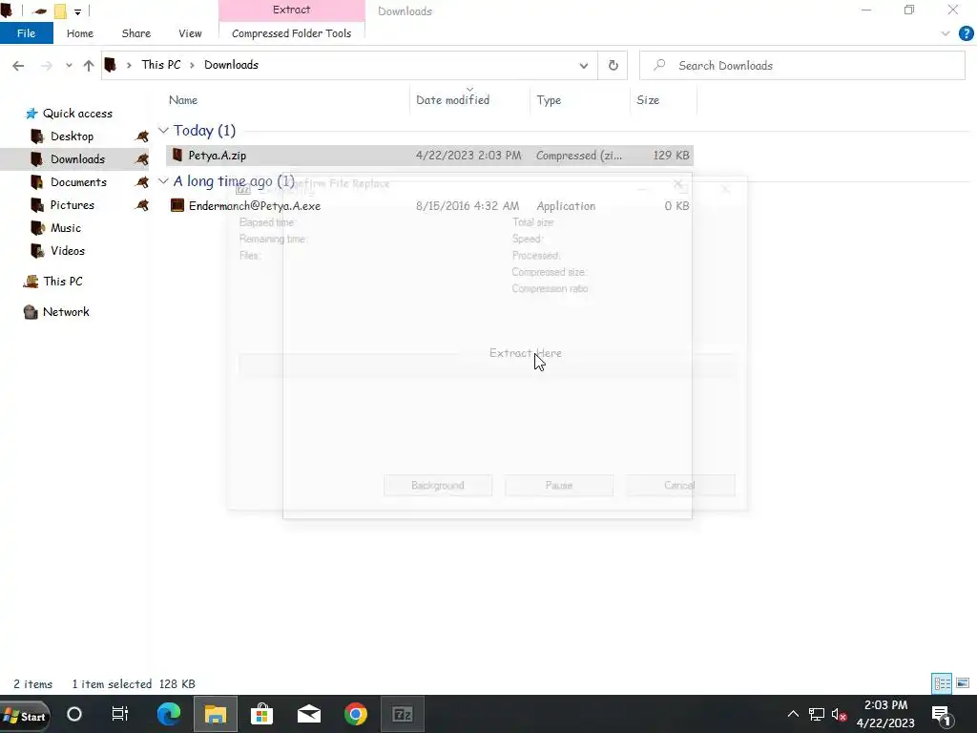Viewport: 977px width, 733px height.
Task: Expand address bar history dropdown
Action: 583,66
